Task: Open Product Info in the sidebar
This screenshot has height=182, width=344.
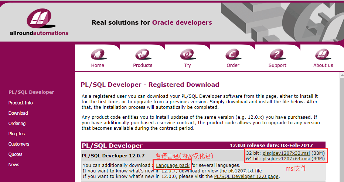Action: tap(20, 103)
